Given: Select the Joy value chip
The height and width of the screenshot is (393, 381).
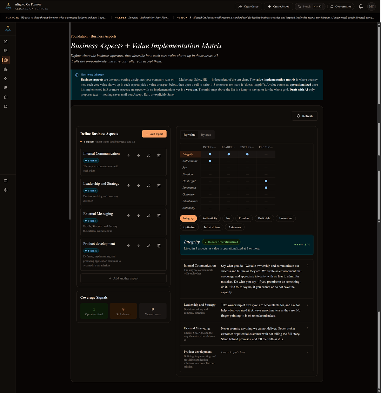Looking at the screenshot, I should click(x=228, y=218).
